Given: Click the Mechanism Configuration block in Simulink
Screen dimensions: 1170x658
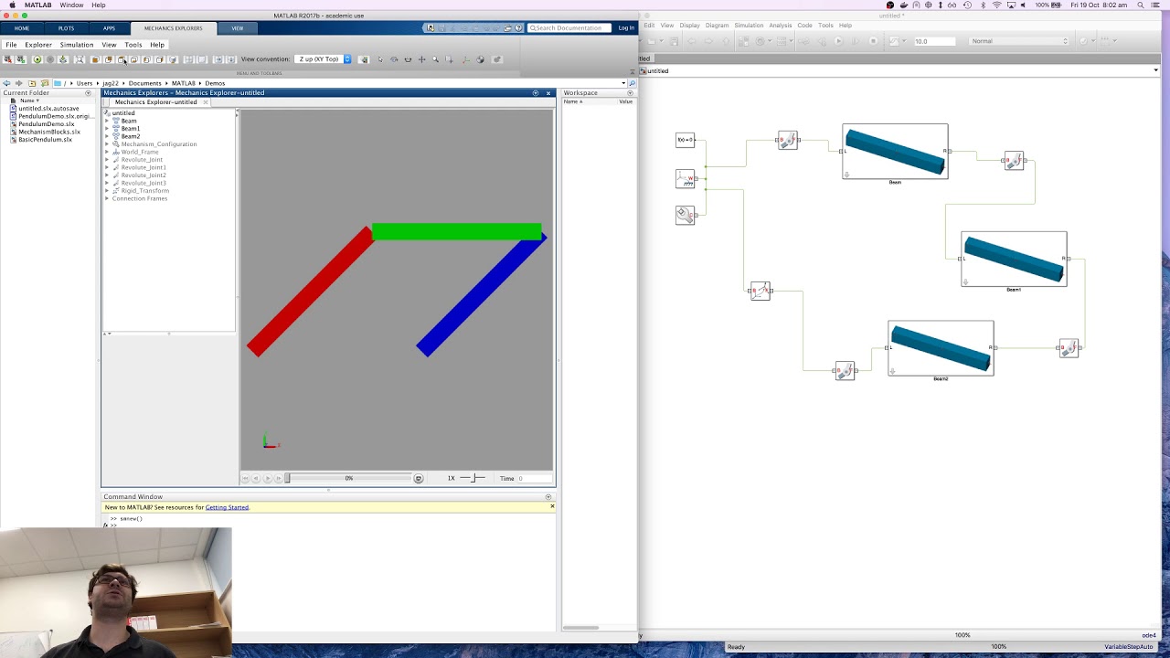Looking at the screenshot, I should coord(685,215).
